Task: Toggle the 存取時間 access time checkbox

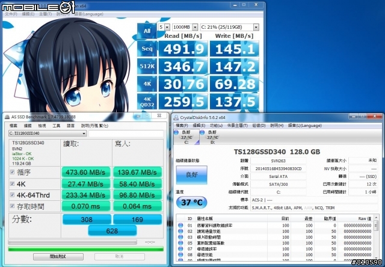Action: 12,206
